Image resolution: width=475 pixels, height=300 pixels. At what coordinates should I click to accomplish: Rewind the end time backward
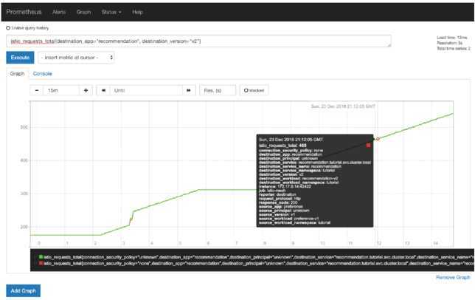coord(103,90)
